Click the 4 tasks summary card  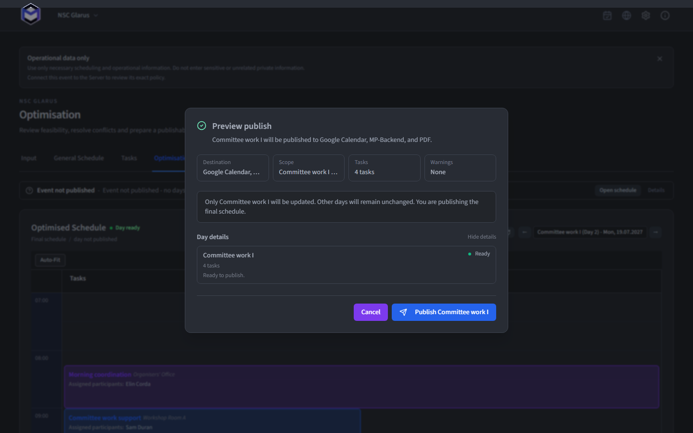[385, 168]
